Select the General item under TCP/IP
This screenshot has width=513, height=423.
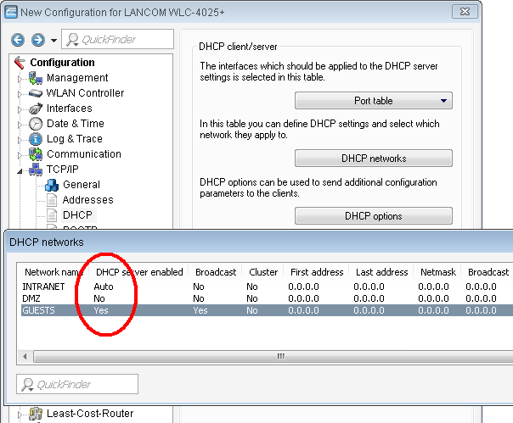(x=81, y=185)
